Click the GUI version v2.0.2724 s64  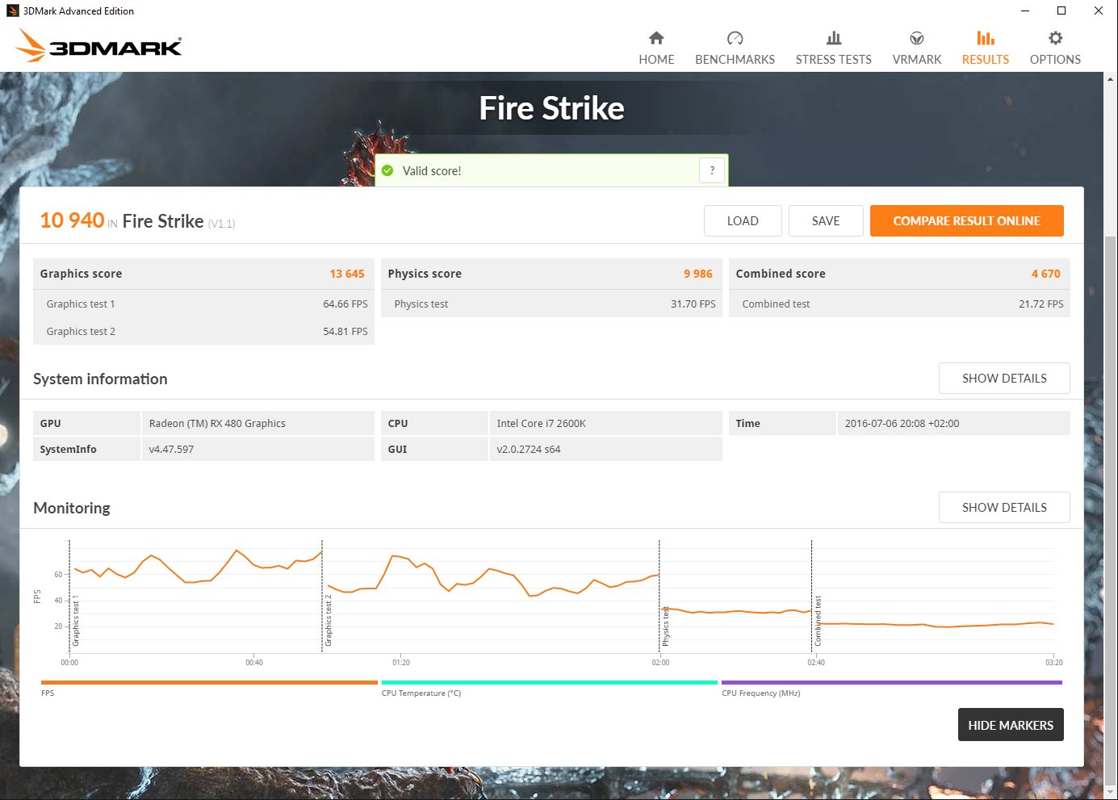tap(529, 449)
